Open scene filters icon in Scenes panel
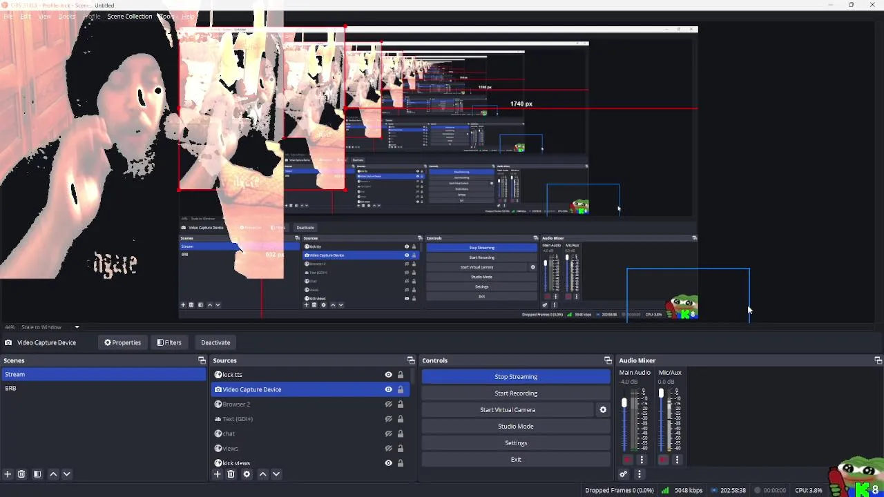Viewport: 884px width, 497px height. (37, 474)
